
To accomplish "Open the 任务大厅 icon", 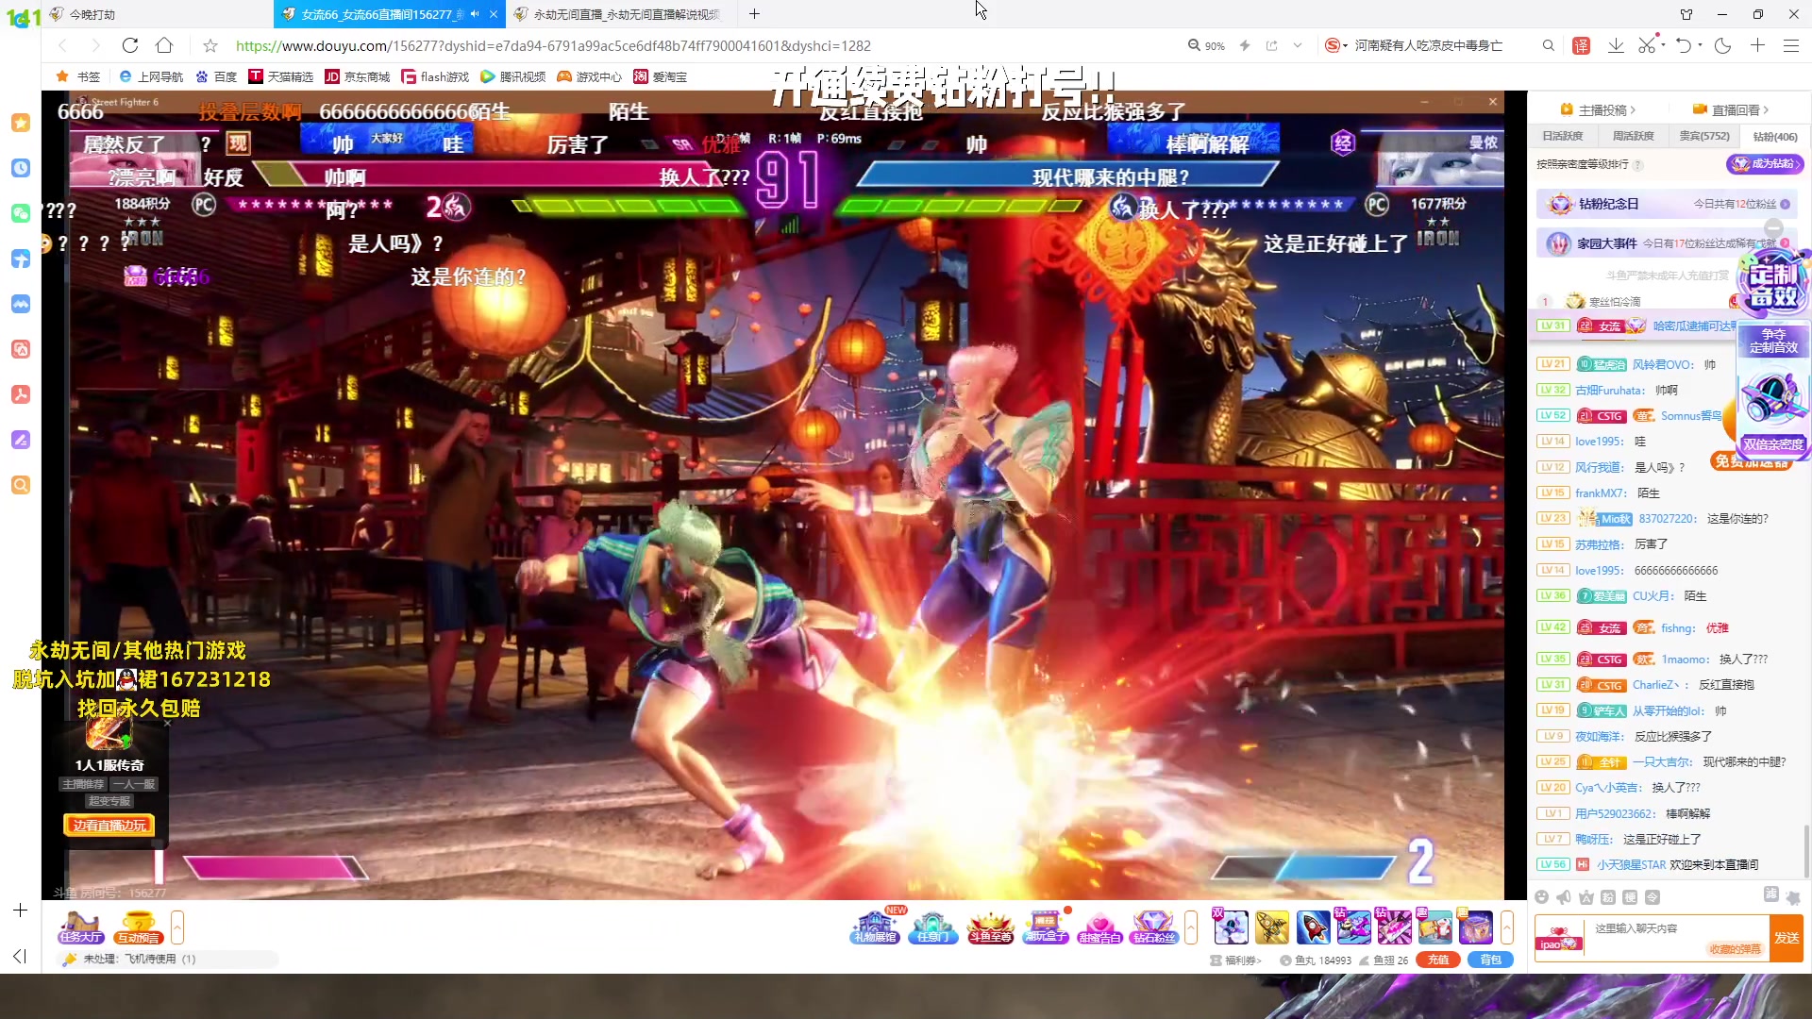I will point(80,927).
